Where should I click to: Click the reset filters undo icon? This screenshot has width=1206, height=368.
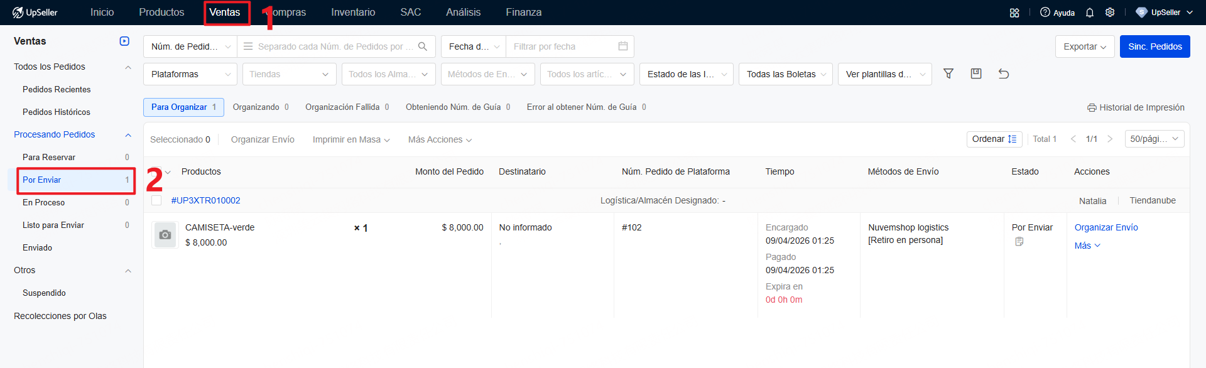click(1004, 74)
